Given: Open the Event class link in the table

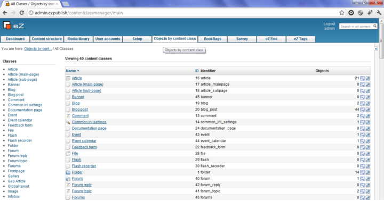Looking at the screenshot, I should point(76,135).
